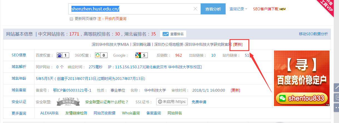
Task: Click the 查看排名 button
Action: (x=173, y=34)
